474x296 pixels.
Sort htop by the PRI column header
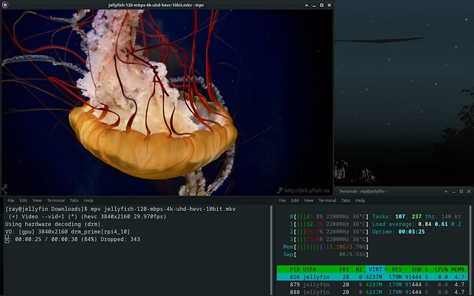point(344,269)
